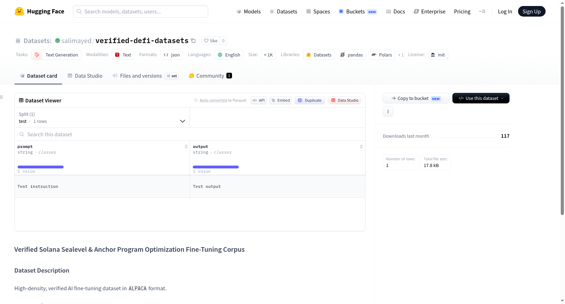Click the 'Test instruction' cell
This screenshot has width=565, height=304.
coord(102,186)
